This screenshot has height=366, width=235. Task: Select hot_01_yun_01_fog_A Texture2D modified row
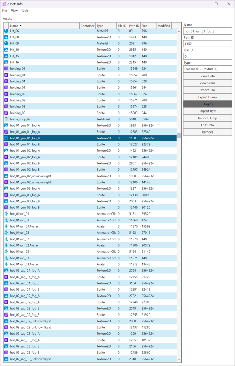[x=90, y=125]
